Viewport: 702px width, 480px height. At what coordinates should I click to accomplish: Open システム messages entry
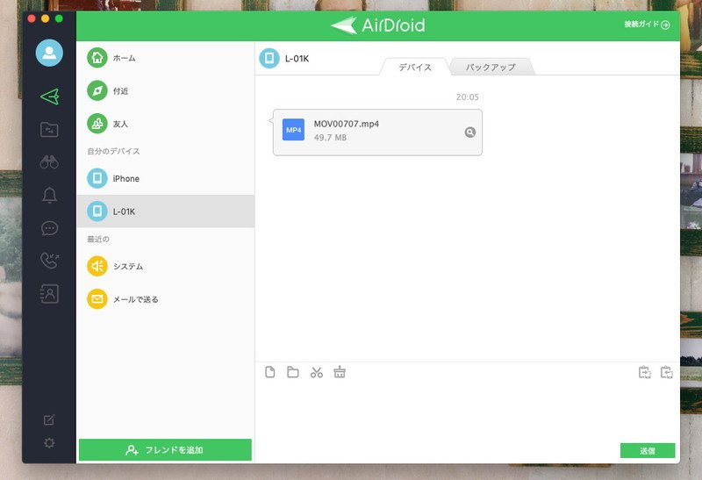click(x=165, y=266)
